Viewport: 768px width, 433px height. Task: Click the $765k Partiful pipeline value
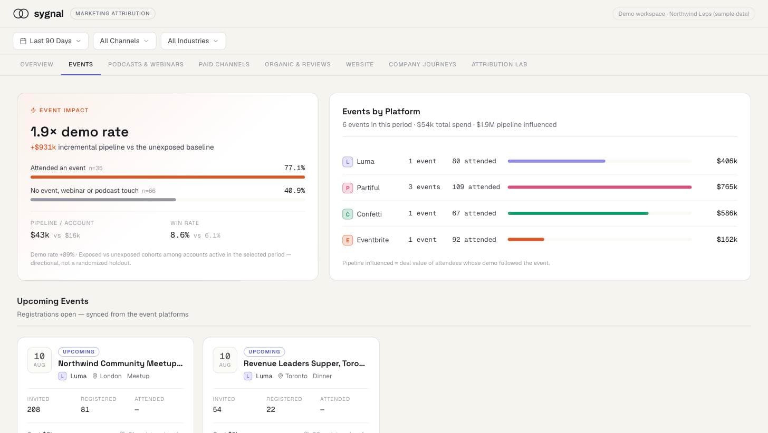727,187
